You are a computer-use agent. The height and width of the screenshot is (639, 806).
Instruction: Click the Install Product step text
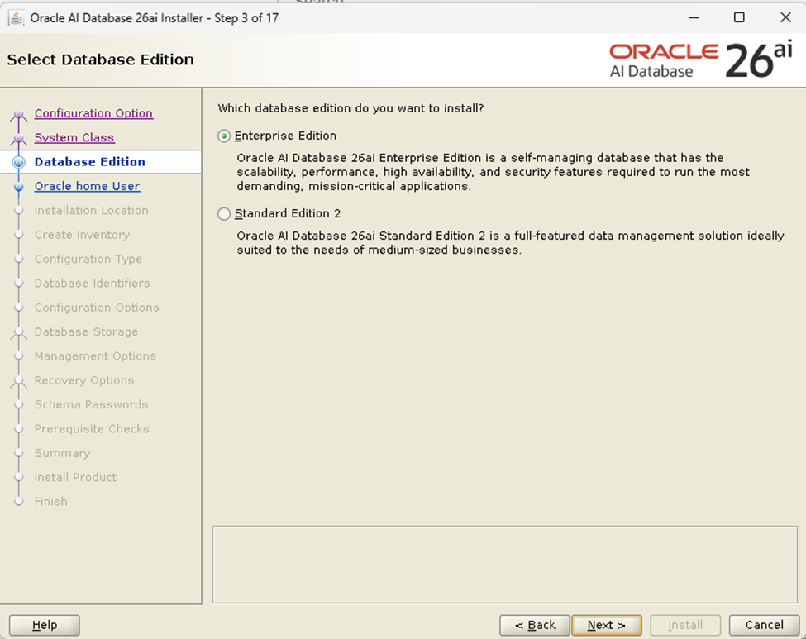click(x=75, y=477)
